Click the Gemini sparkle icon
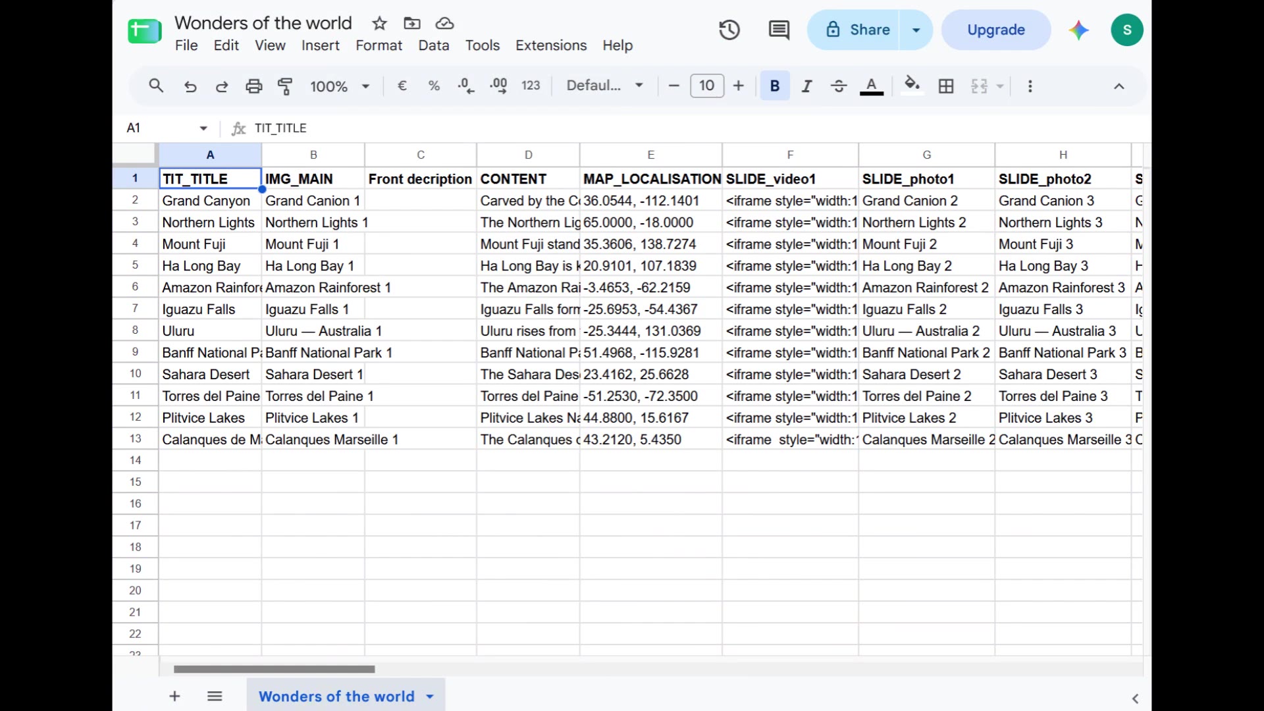 click(x=1078, y=30)
